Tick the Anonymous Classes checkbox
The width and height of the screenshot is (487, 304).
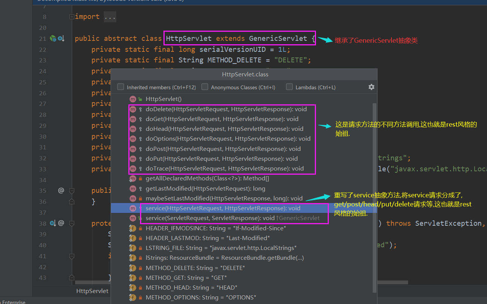coord(205,87)
